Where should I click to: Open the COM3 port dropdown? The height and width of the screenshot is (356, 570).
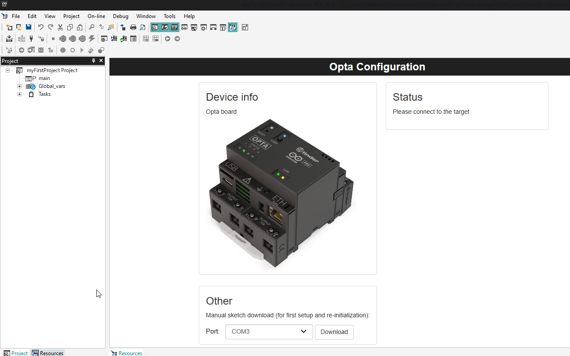[269, 332]
